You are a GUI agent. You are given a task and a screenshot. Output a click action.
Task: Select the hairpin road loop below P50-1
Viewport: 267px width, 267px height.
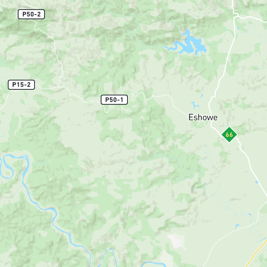(x=107, y=109)
